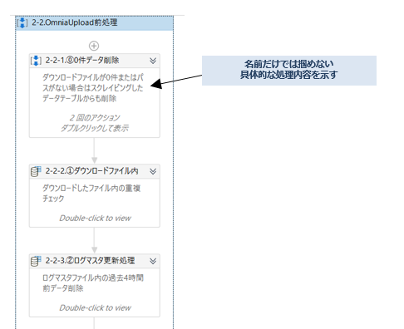Select the 2-2-2.①ダウンロードファイル内 title
The height and width of the screenshot is (329, 404).
(91, 171)
